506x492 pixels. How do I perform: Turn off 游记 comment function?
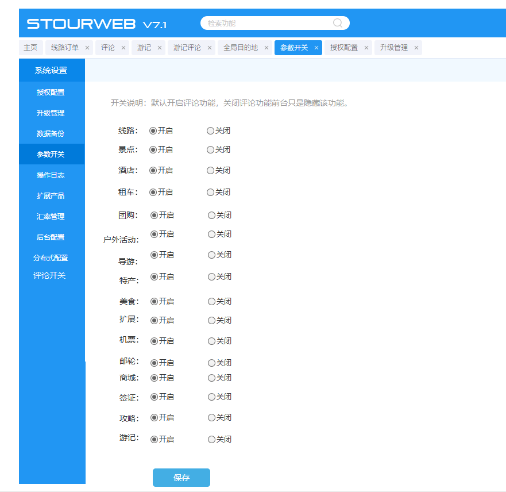[211, 440]
